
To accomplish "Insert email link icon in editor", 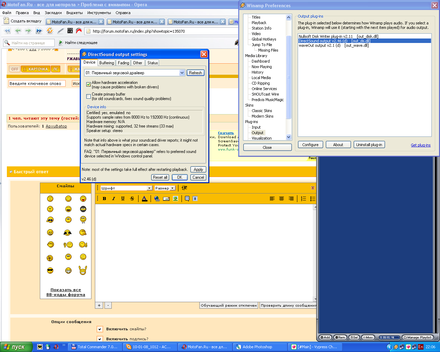I will click(x=166, y=198).
